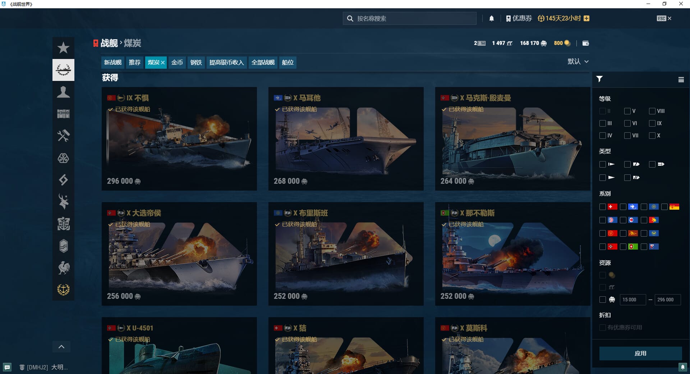Switch to the 钢铁 tab
Viewport: 690px width, 374px height.
tap(196, 63)
